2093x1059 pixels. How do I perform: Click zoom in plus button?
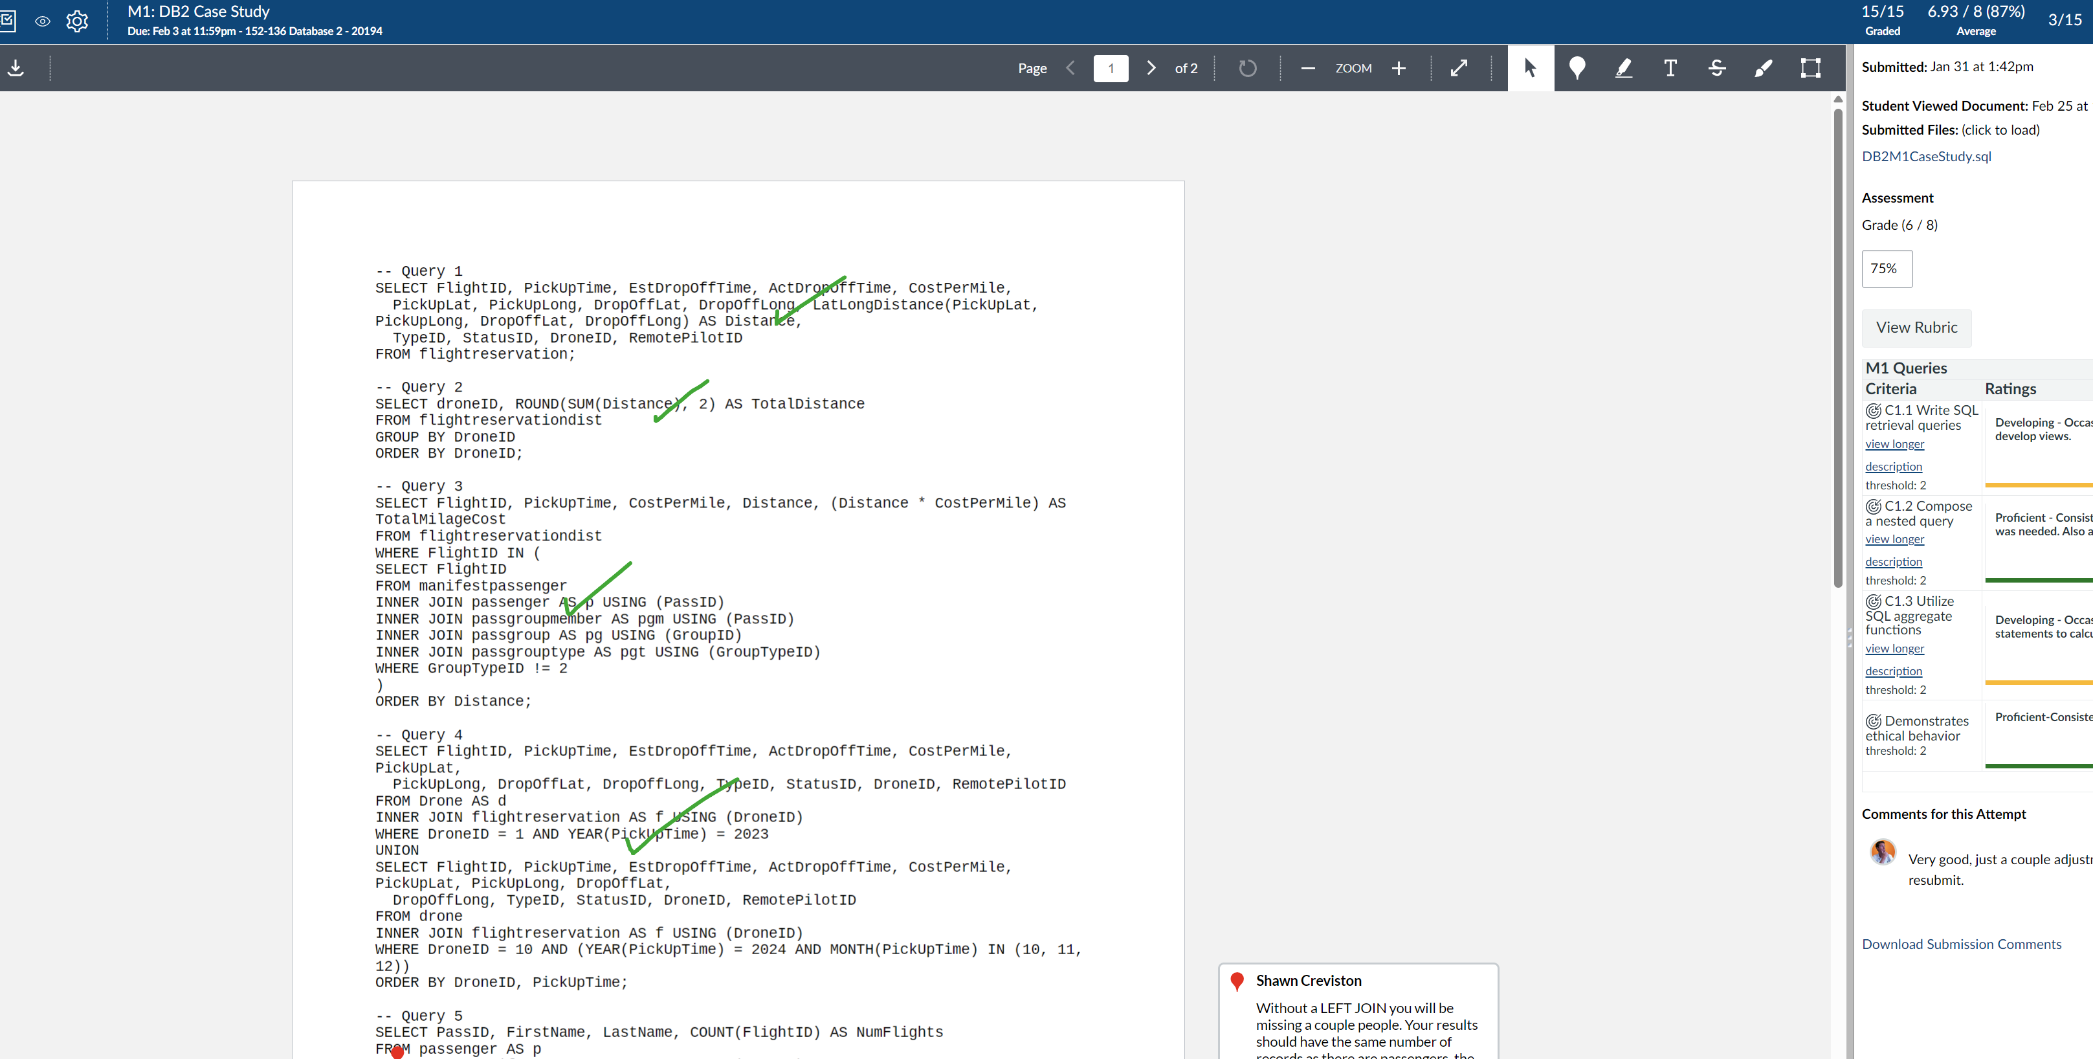point(1399,68)
